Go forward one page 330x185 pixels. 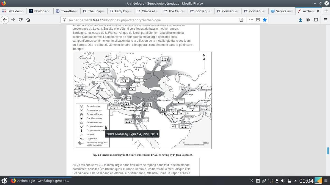13,20
